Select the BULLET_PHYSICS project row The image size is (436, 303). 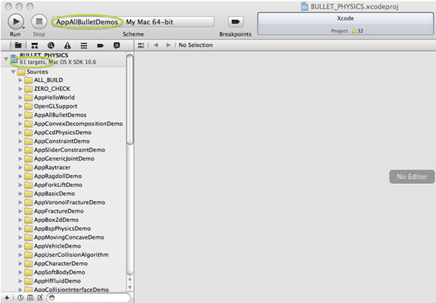point(64,59)
